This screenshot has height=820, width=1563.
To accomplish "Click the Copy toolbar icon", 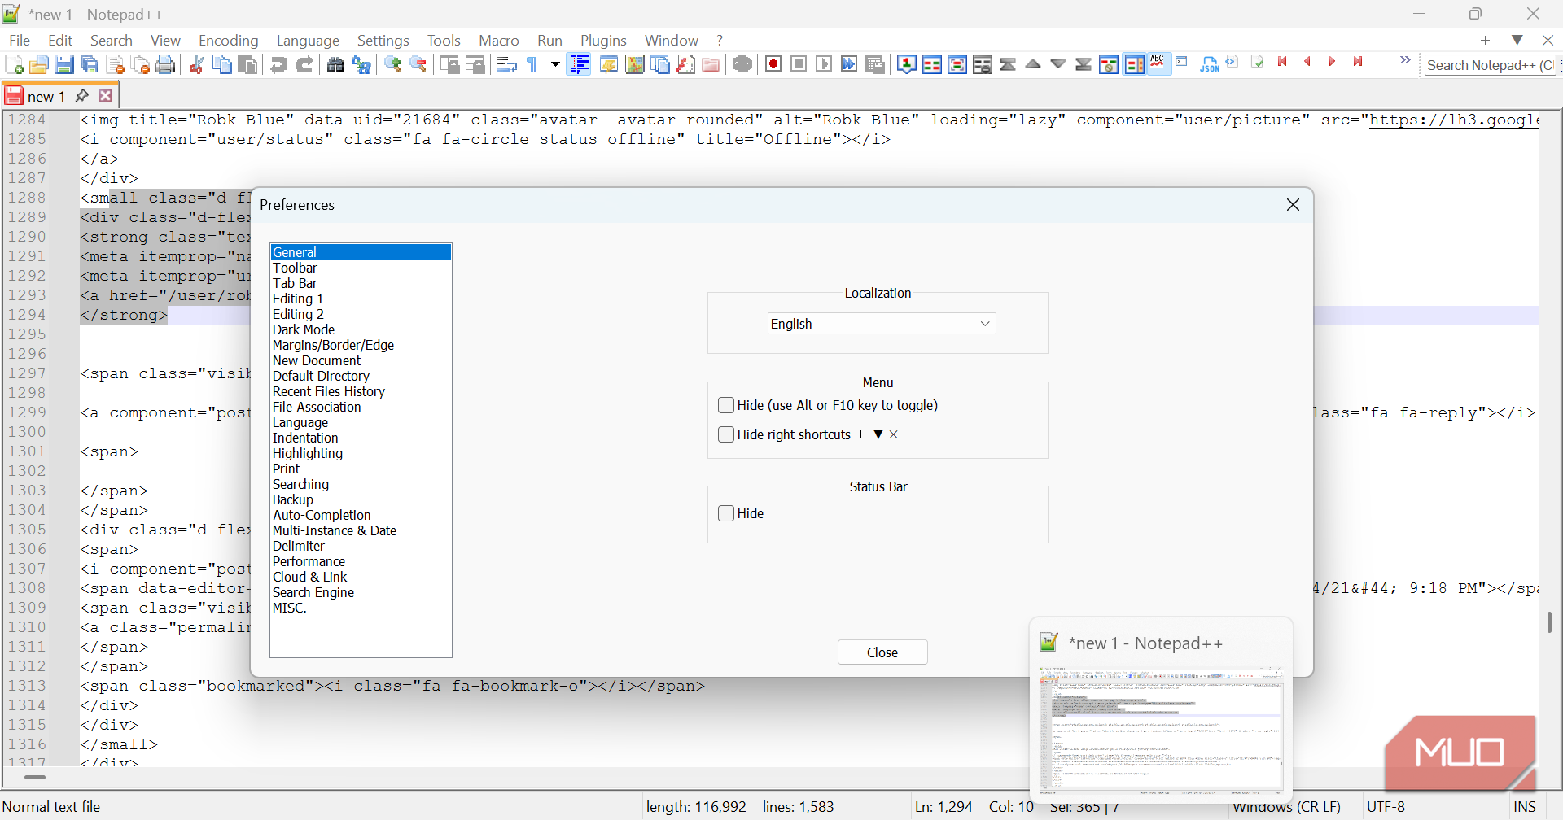I will click(221, 65).
